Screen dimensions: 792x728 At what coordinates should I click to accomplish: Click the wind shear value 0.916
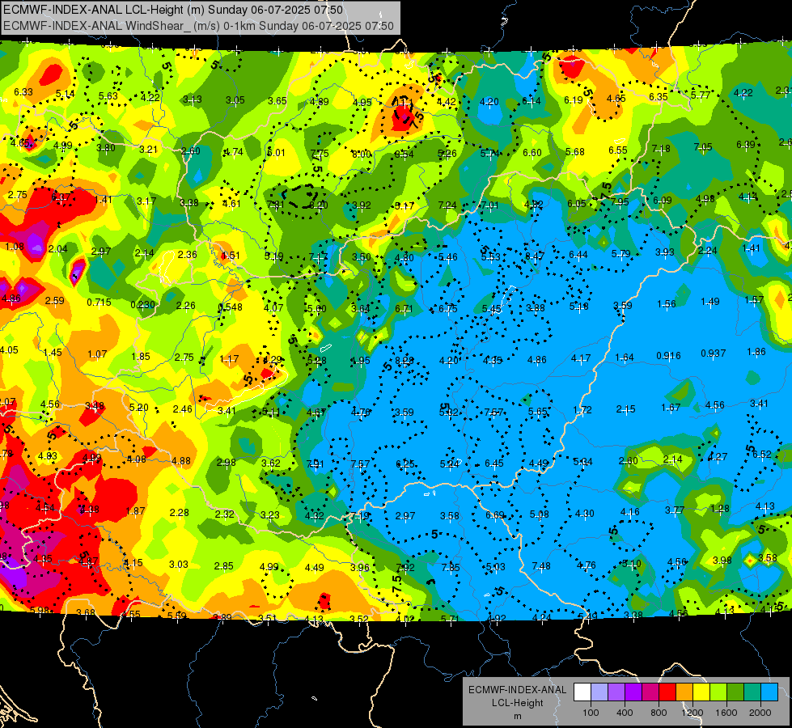coord(668,356)
